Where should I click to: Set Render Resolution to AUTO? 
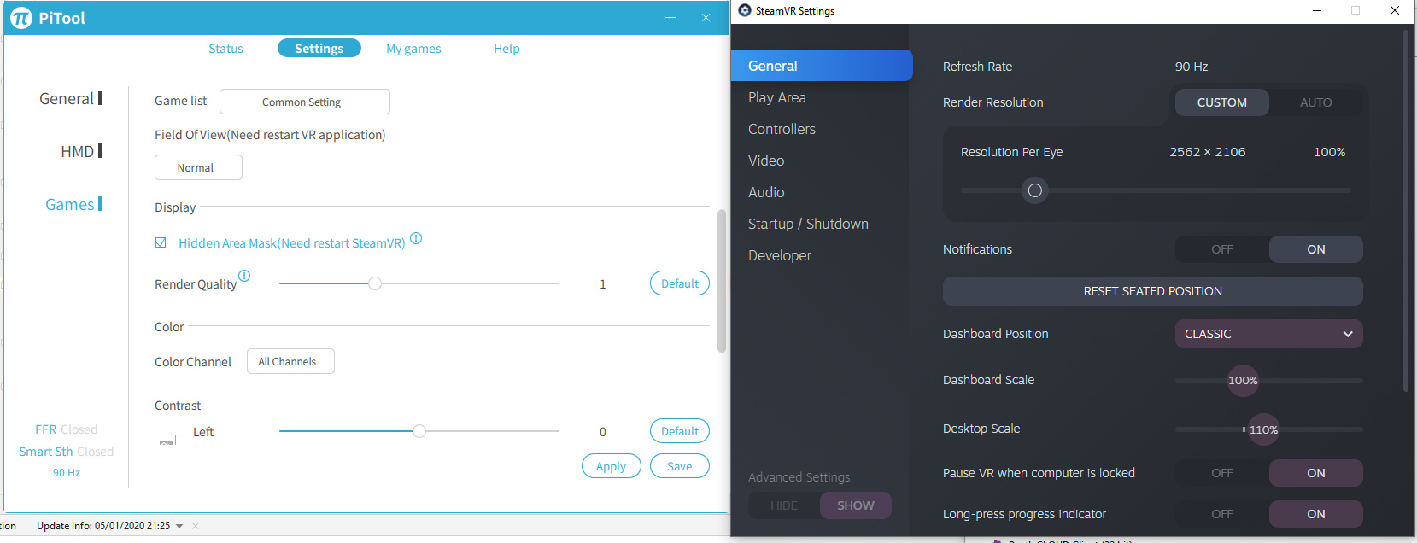point(1315,102)
